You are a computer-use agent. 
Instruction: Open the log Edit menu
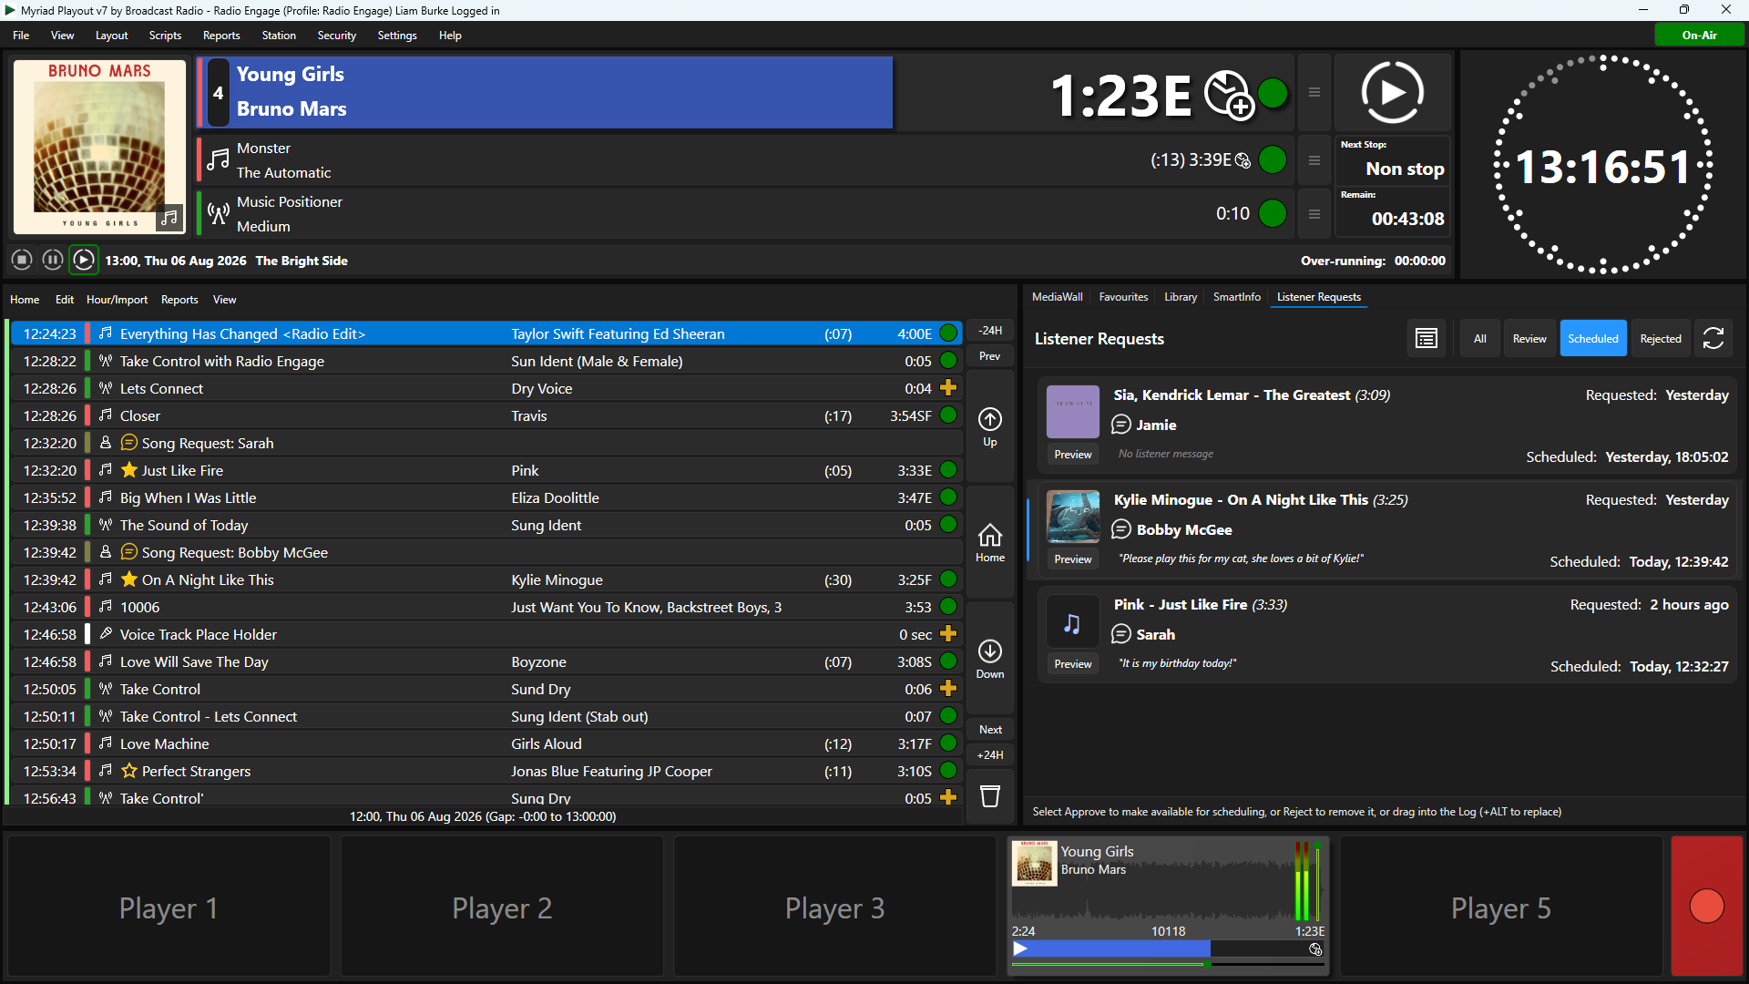65,300
